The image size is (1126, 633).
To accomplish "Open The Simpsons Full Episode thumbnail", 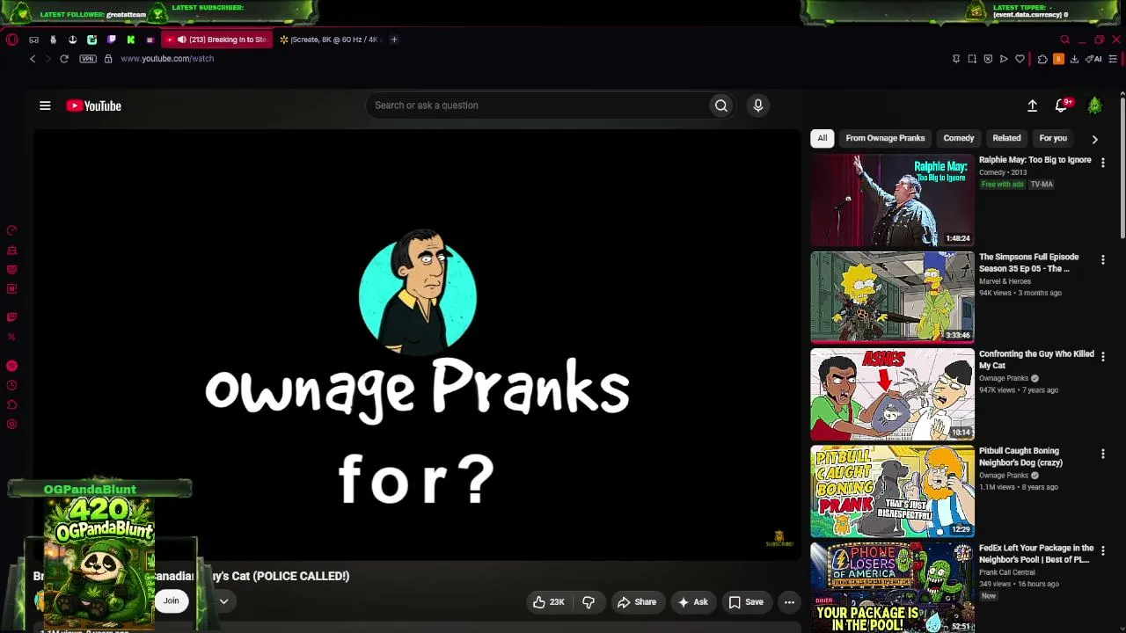I will 892,297.
